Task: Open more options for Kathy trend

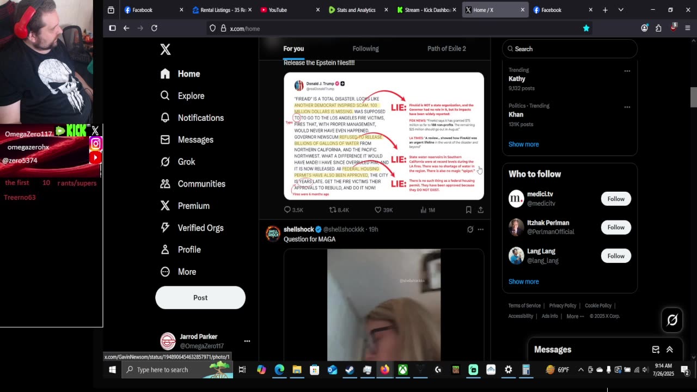Action: click(627, 71)
